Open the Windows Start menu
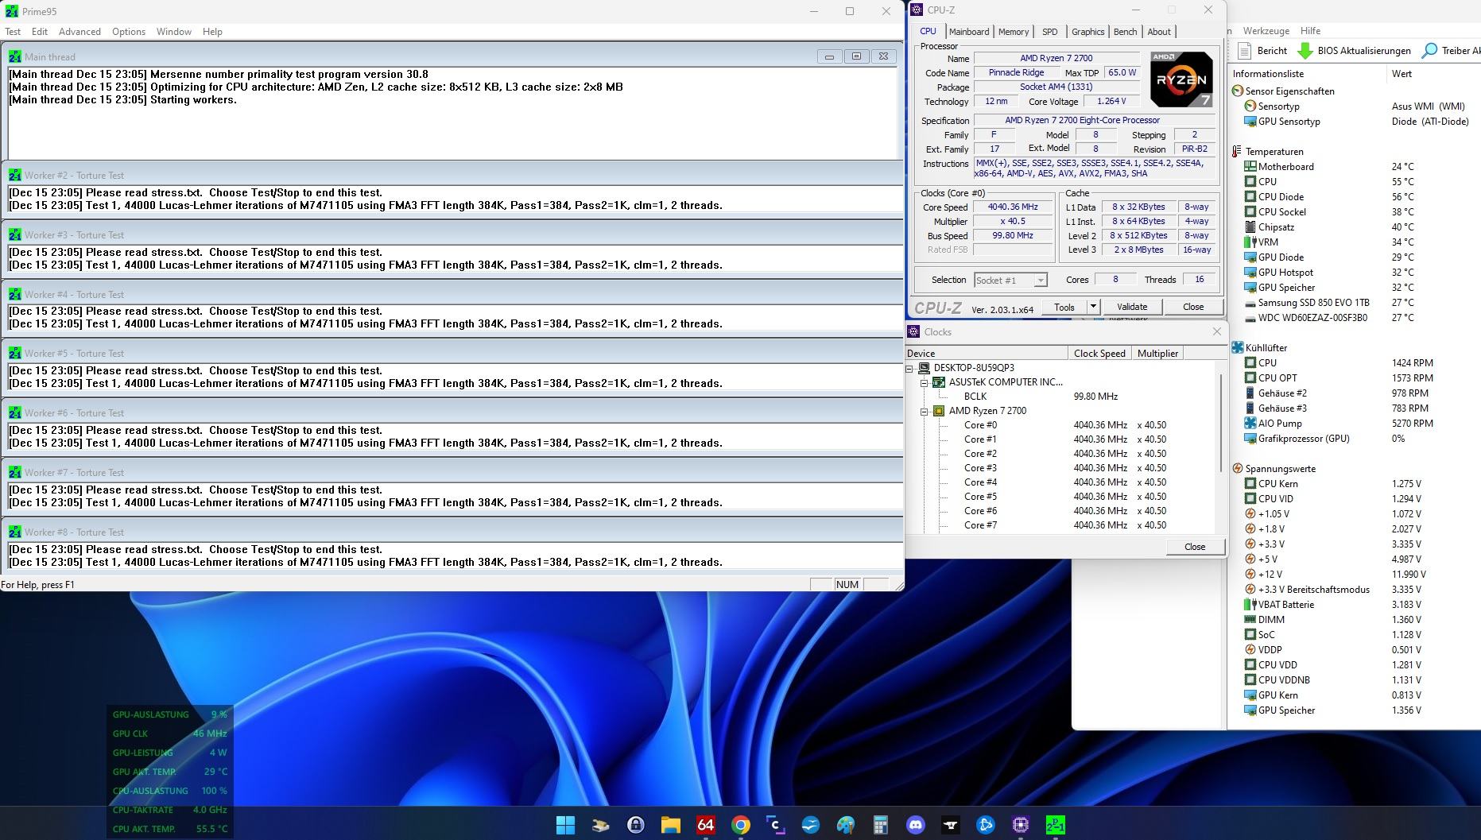The width and height of the screenshot is (1481, 840). coord(565,825)
